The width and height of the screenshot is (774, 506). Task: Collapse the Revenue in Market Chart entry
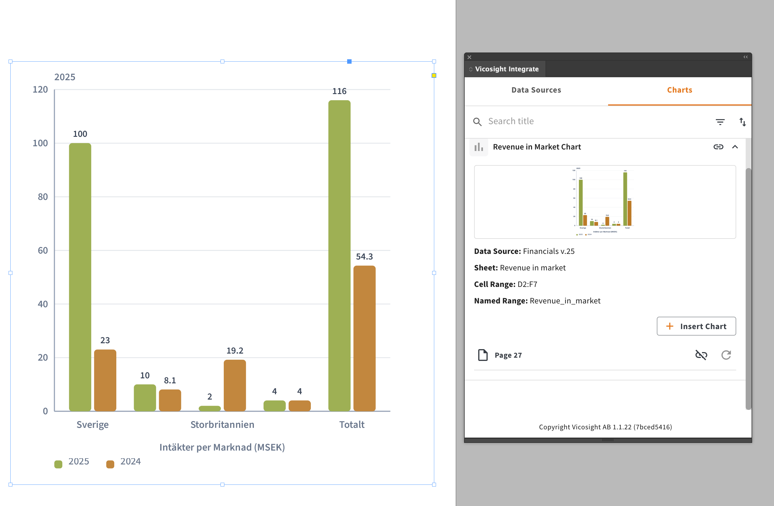coord(735,147)
